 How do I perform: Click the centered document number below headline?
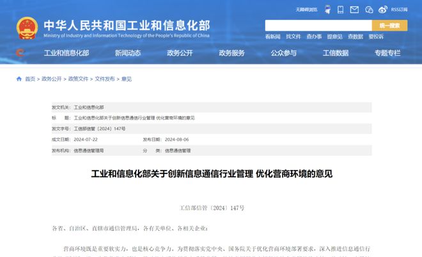coord(212,208)
